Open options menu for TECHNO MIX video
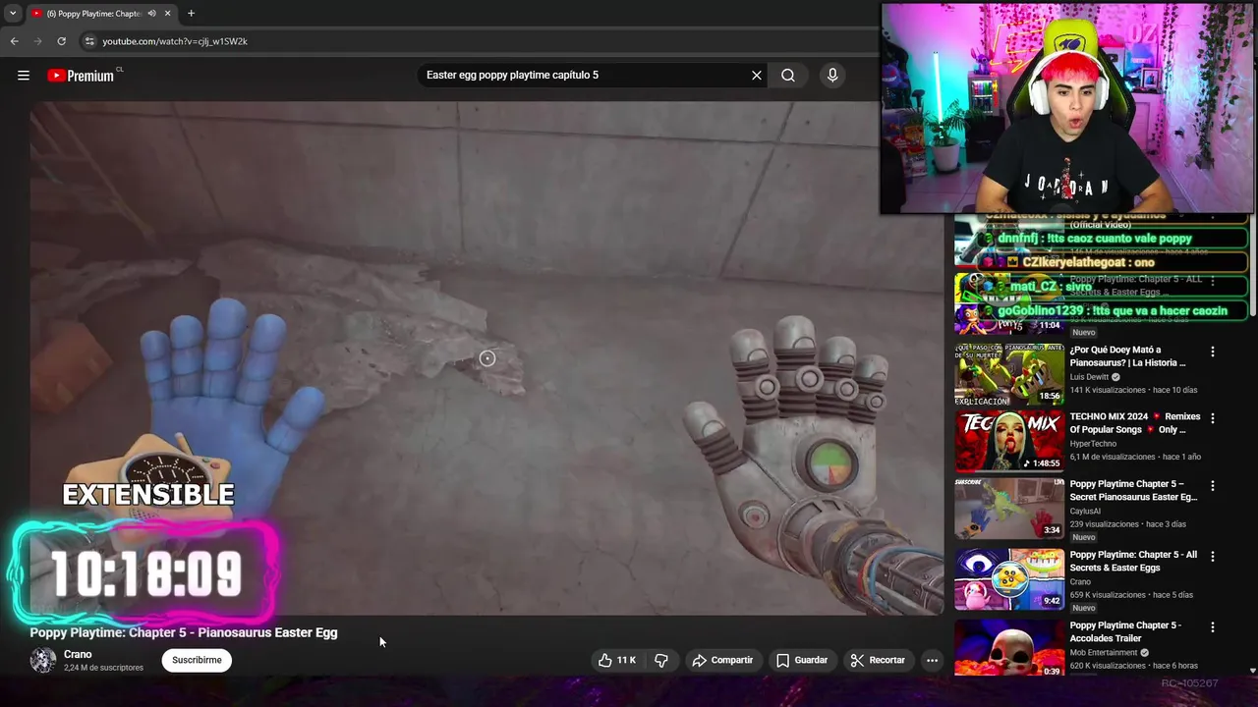This screenshot has height=707, width=1258. click(1213, 418)
